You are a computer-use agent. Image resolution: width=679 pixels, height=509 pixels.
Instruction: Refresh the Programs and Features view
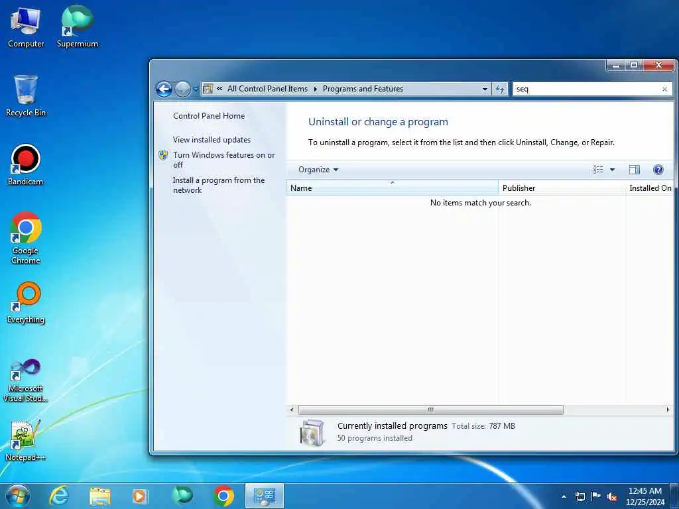click(500, 89)
